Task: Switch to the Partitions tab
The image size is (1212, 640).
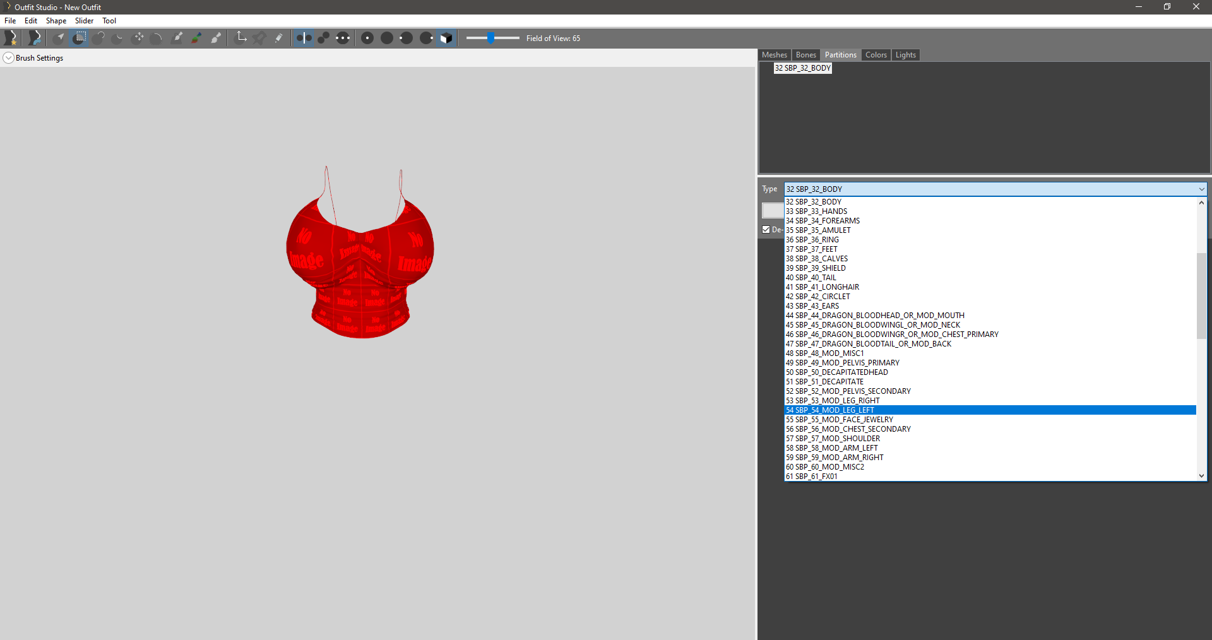Action: click(841, 55)
